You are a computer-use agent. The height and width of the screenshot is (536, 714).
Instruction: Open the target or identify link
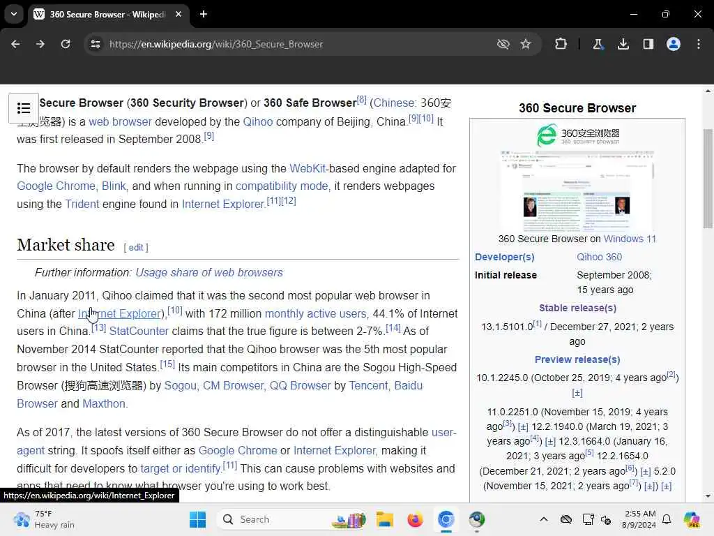(x=181, y=468)
